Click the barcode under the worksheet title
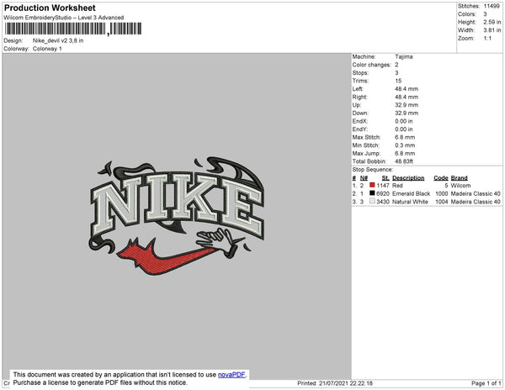The height and width of the screenshot is (390, 505). click(x=73, y=29)
